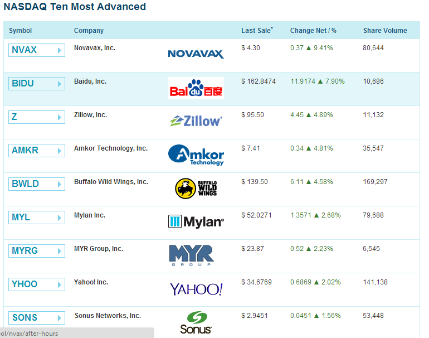Click the $ 52.0271 last sale price
The image size is (429, 338).
256,215
